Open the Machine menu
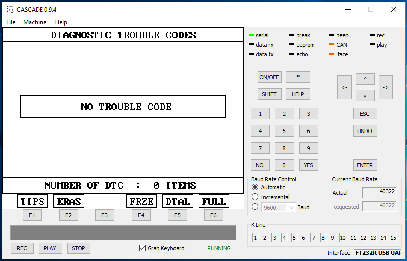 35,22
